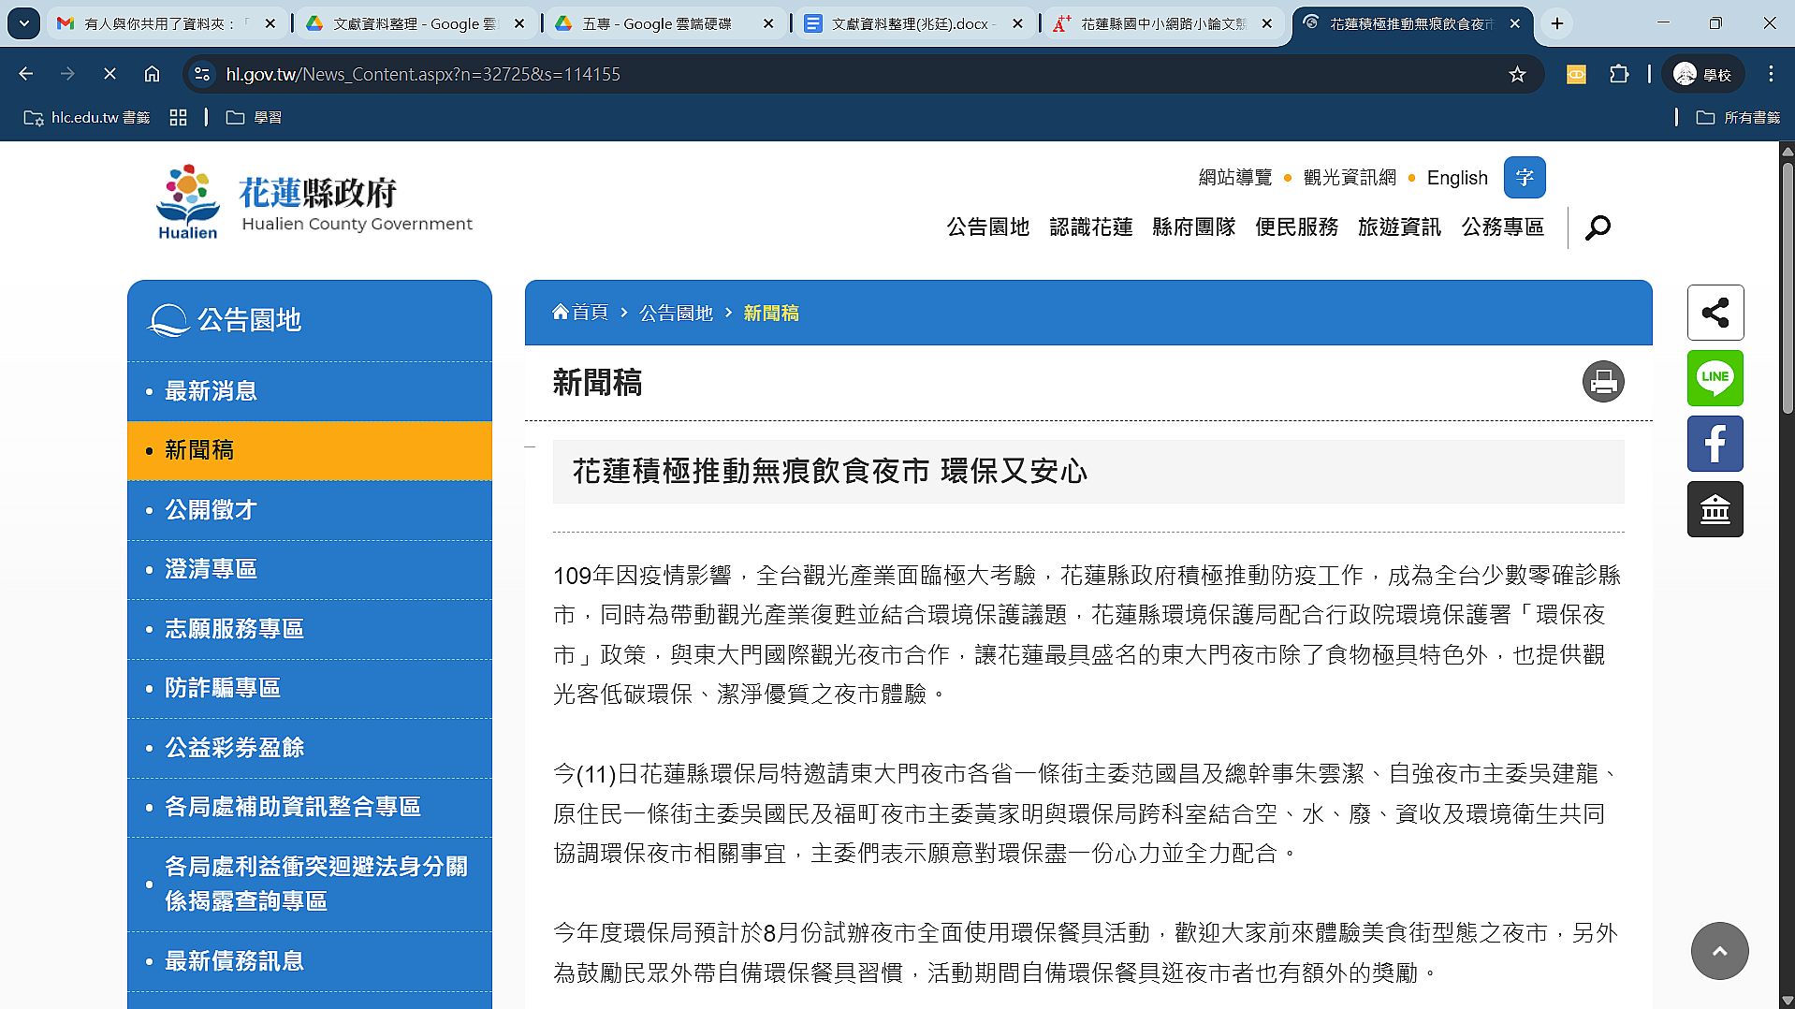This screenshot has height=1009, width=1795.
Task: Open the browser extensions puzzle icon
Action: click(1619, 74)
